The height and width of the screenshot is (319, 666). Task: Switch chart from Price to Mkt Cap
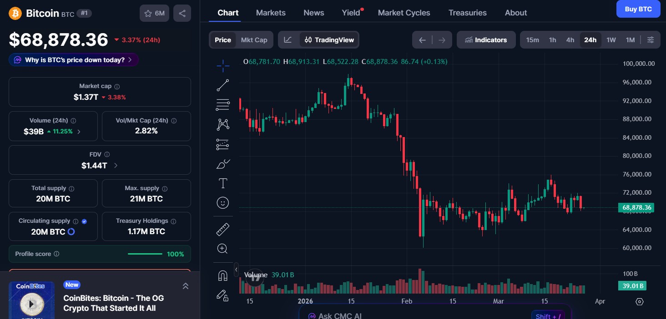(254, 39)
